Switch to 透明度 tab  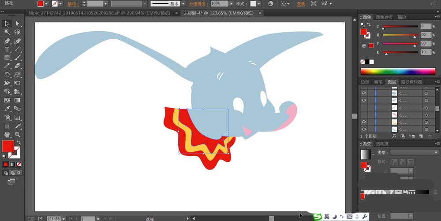(x=382, y=144)
